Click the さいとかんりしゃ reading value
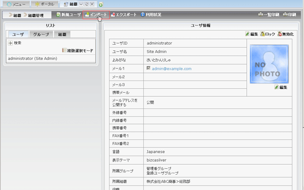Viewport: 304px width, 190px height. coord(159,60)
